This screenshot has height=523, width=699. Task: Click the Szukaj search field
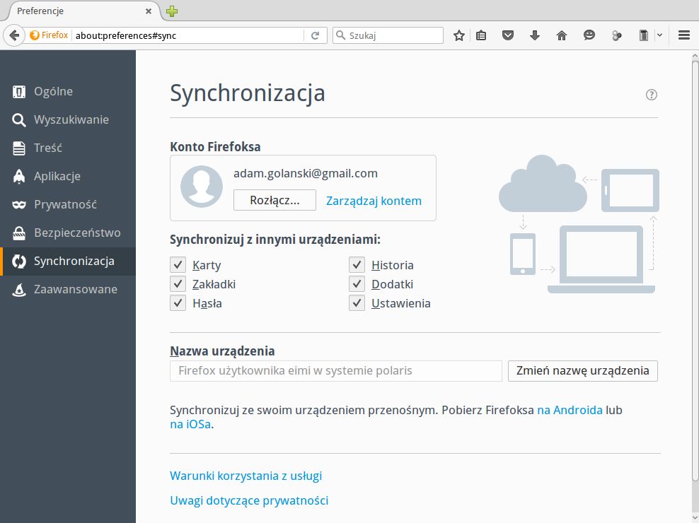[388, 35]
